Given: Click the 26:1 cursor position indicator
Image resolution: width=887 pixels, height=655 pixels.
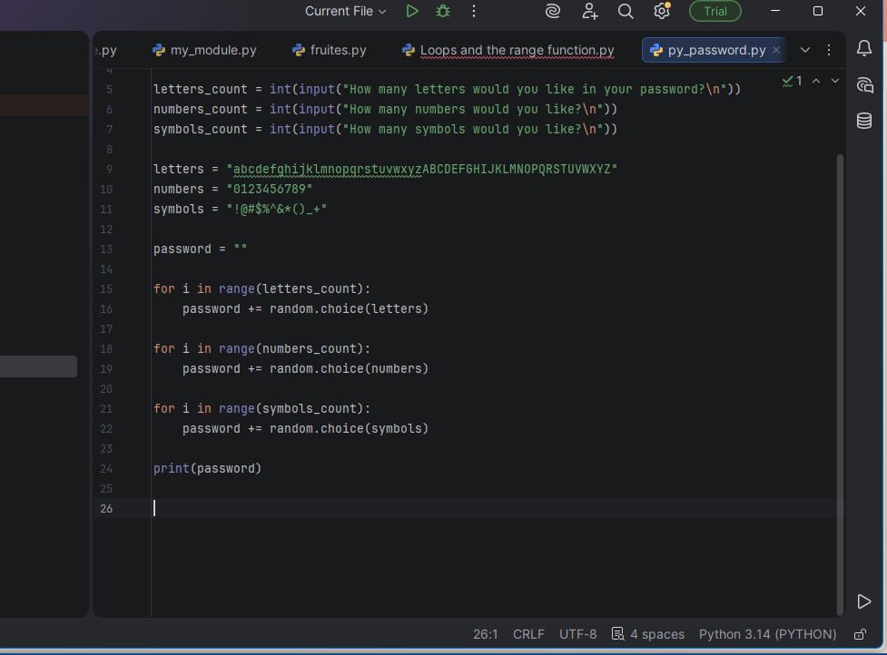Looking at the screenshot, I should point(486,634).
